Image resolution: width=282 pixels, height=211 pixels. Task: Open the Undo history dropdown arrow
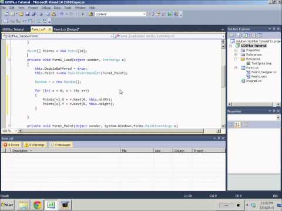[66, 14]
